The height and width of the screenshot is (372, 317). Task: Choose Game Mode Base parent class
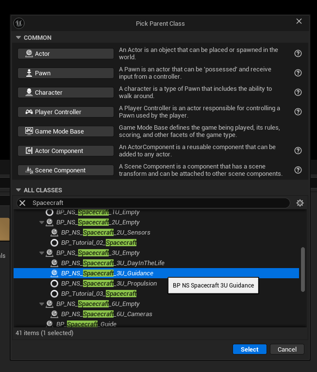pyautogui.click(x=66, y=132)
